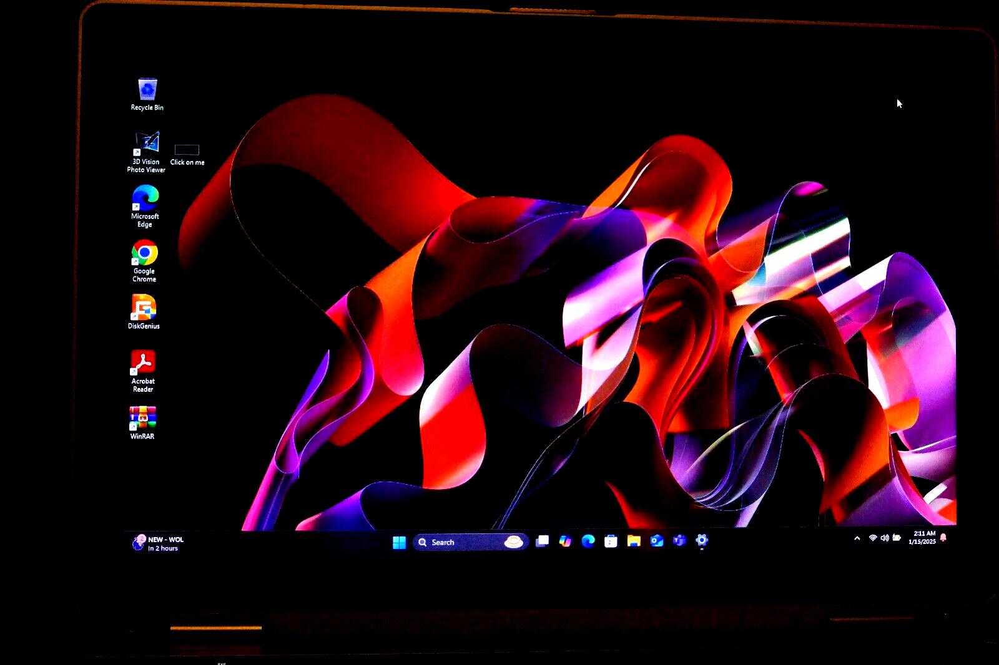Select the 3D Vision Photo Viewer shortcut
The image size is (999, 665).
146,152
